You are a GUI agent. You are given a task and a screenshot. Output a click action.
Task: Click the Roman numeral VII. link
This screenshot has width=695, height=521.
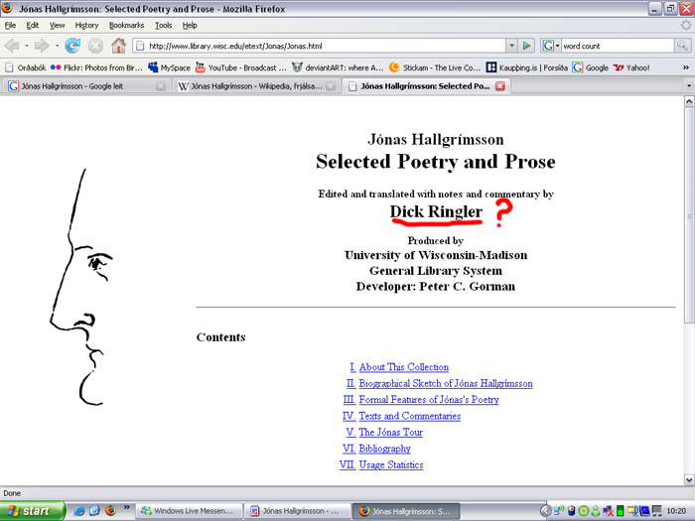pos(347,464)
